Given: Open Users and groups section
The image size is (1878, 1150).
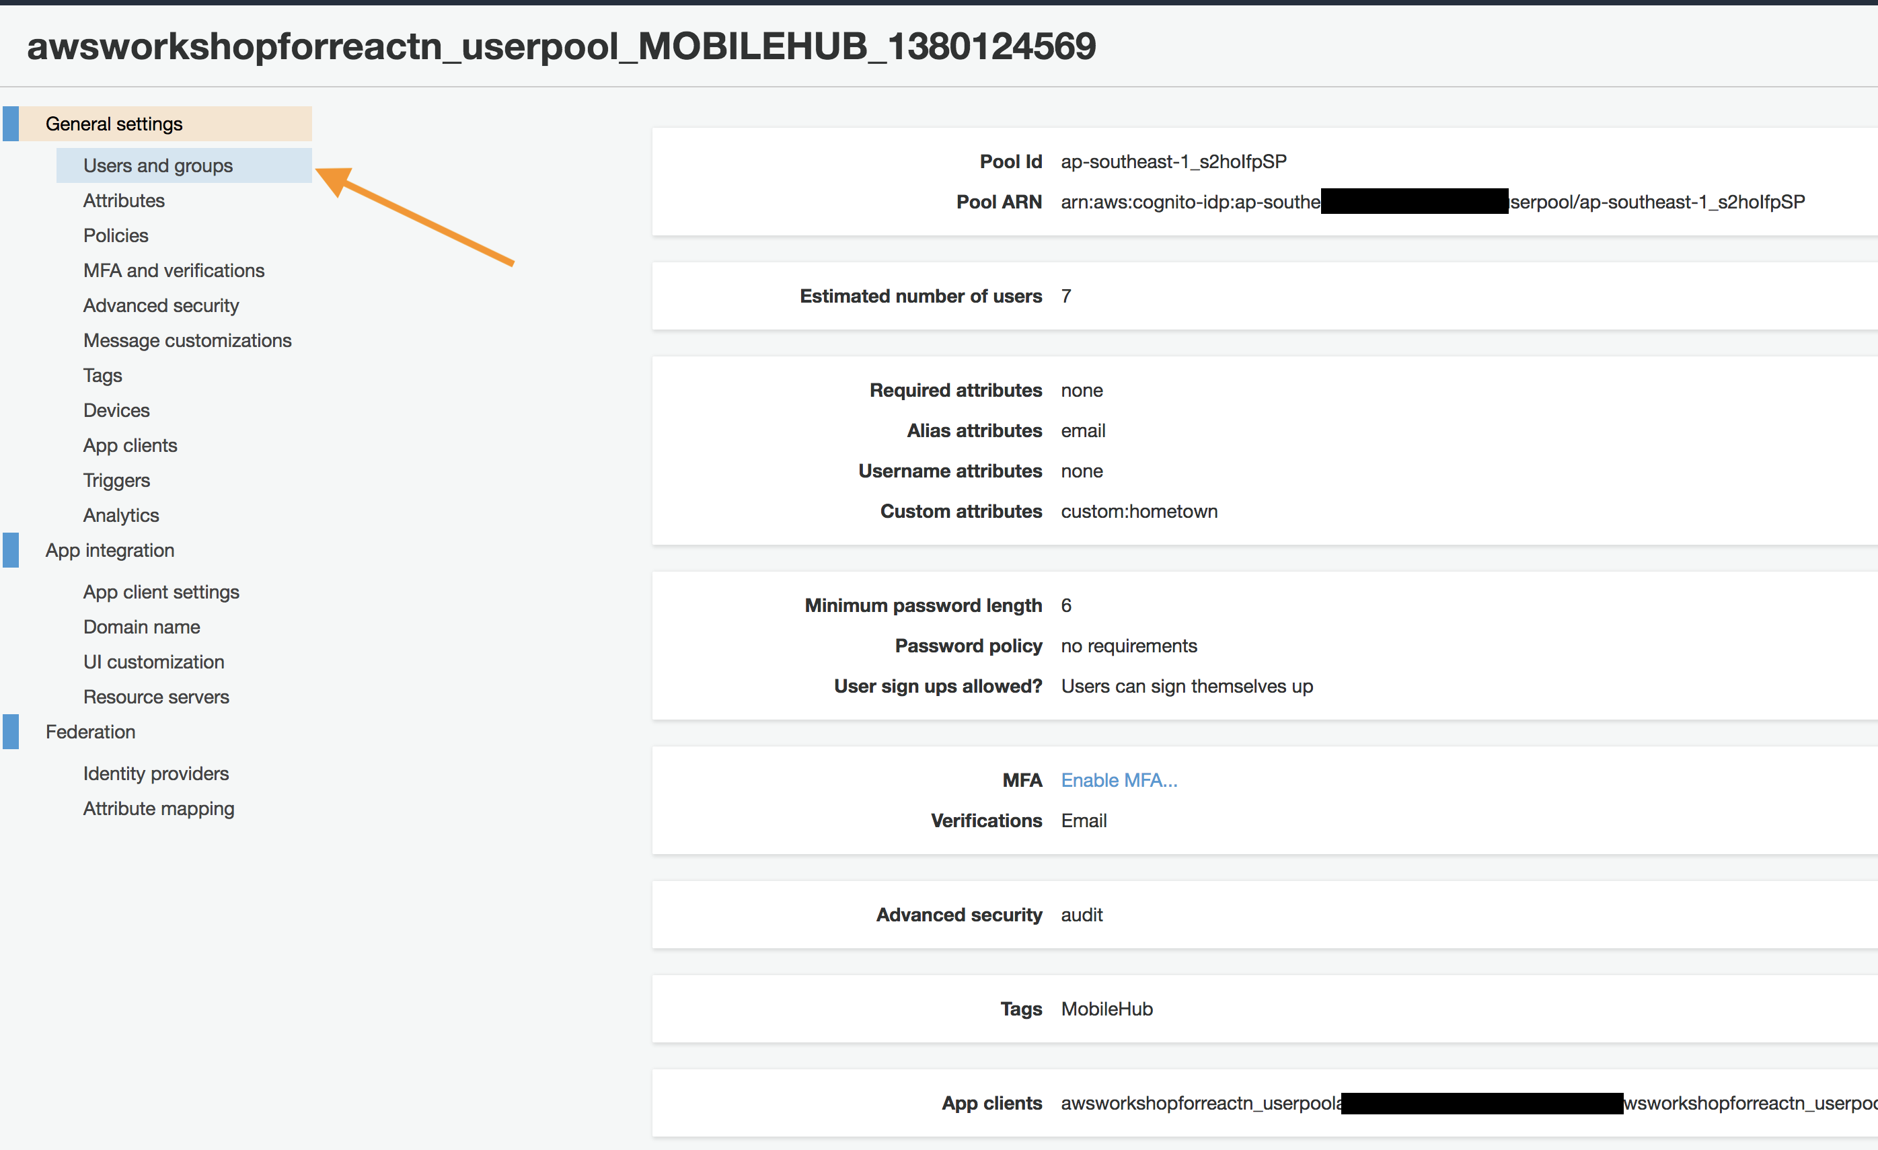Looking at the screenshot, I should coord(158,165).
